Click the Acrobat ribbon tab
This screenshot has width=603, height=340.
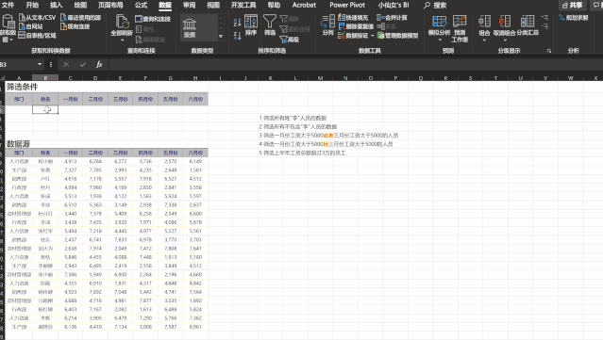(x=304, y=5)
